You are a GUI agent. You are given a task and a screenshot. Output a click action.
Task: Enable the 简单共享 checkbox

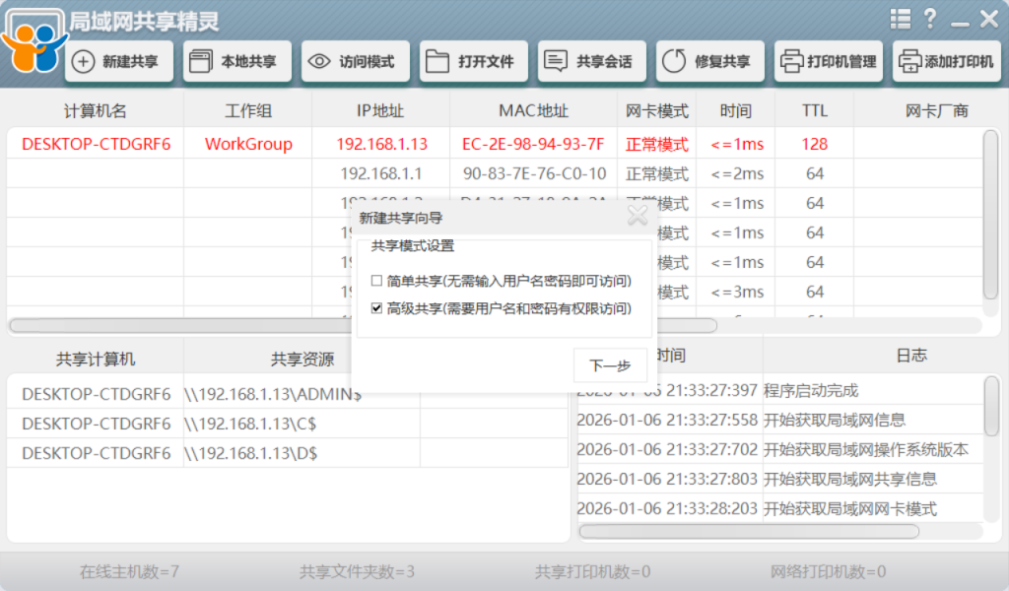coord(376,282)
